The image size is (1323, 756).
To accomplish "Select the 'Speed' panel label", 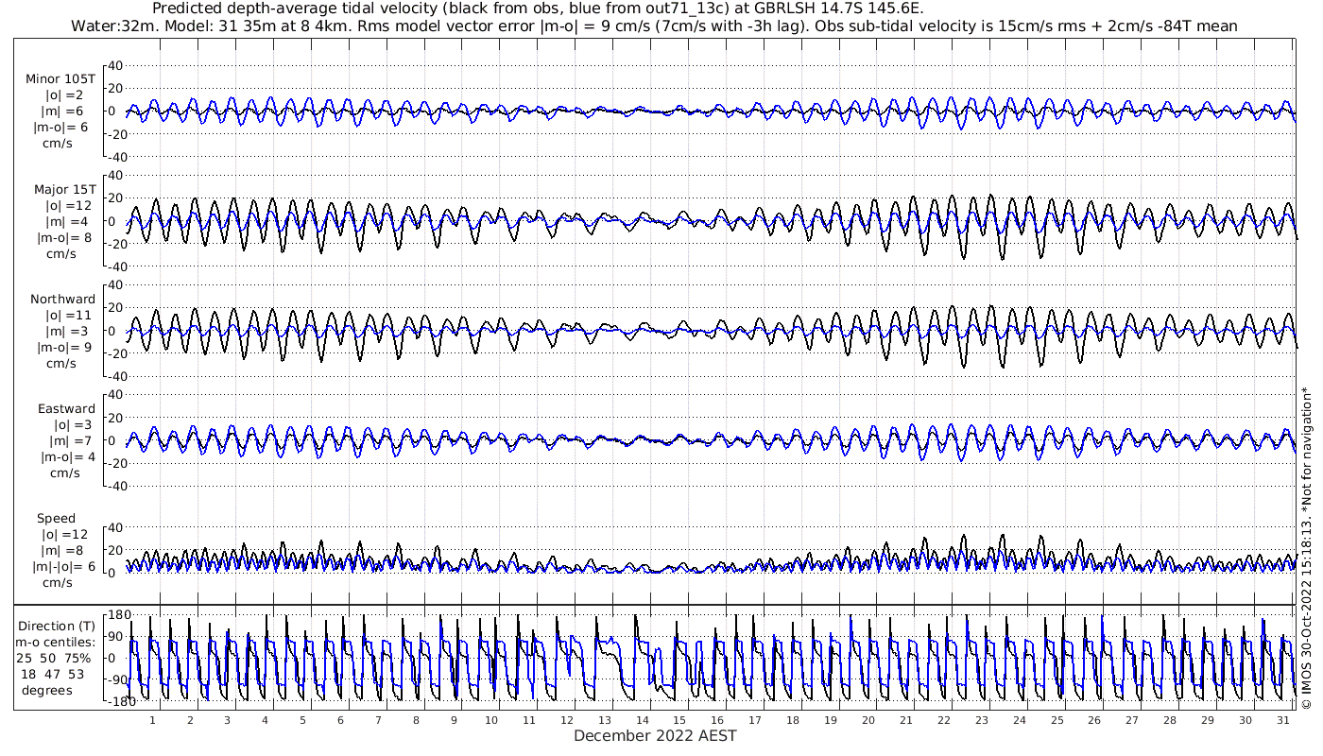I will click(x=57, y=519).
